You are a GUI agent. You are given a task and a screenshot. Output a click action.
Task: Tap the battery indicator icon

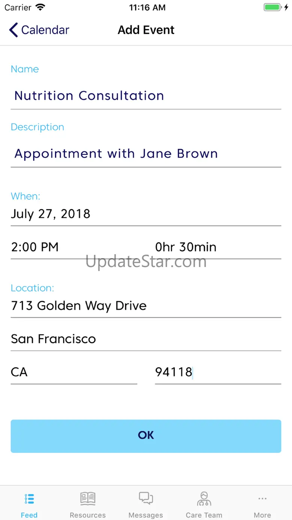[272, 7]
